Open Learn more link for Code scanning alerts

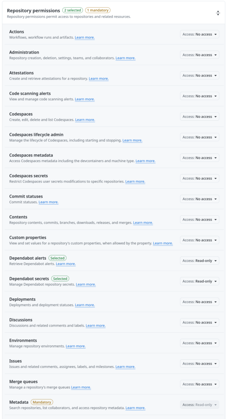[85, 99]
